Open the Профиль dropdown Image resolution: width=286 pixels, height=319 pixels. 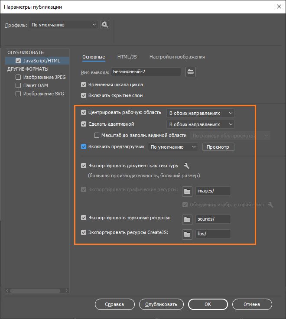(63, 25)
